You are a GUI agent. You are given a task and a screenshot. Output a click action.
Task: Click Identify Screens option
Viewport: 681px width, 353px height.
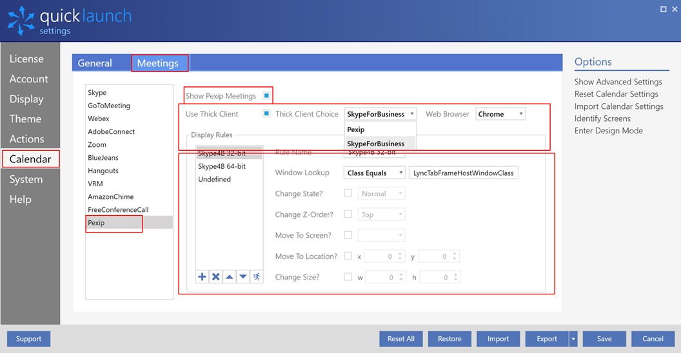602,119
